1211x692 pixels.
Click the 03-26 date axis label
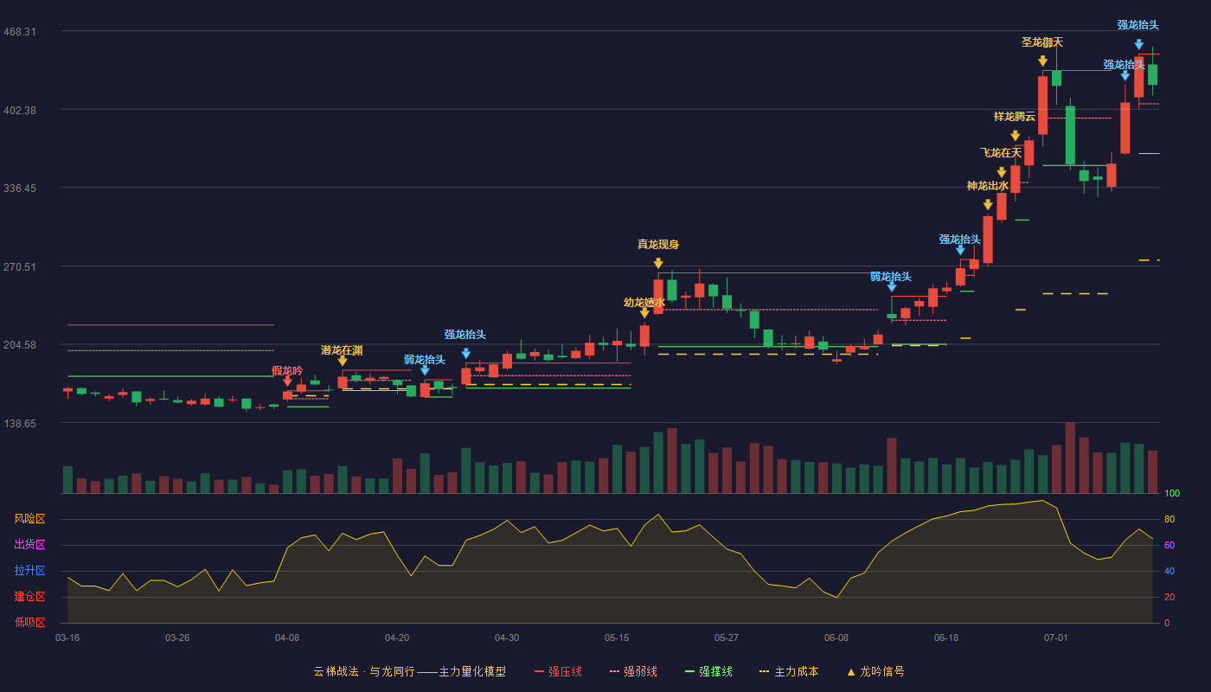pos(177,638)
